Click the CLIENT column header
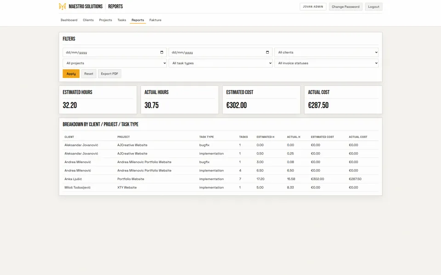The image size is (441, 275). (x=69, y=137)
